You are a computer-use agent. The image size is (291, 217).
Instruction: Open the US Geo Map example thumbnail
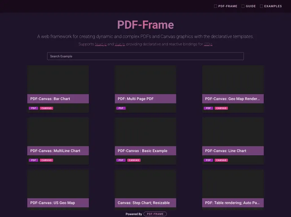point(58,184)
